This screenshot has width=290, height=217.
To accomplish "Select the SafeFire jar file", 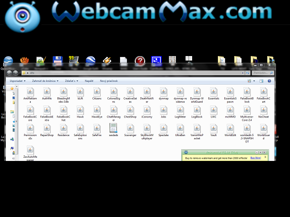I will (97, 130).
